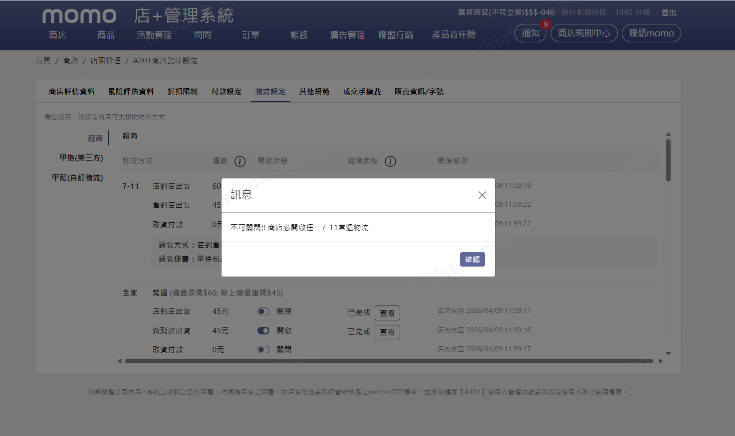Switch to 商店詳情資料 tab
The width and height of the screenshot is (735, 436).
(x=71, y=92)
